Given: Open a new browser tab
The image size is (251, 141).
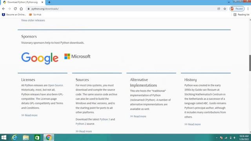Looking at the screenshot, I should [49, 2].
